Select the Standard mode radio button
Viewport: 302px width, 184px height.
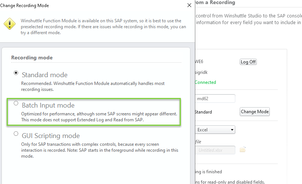(16, 73)
